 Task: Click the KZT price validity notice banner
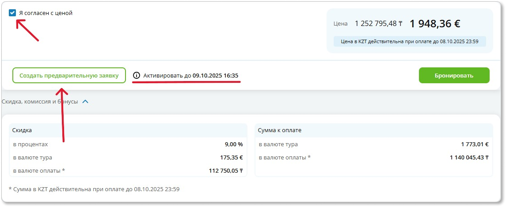pyautogui.click(x=409, y=41)
